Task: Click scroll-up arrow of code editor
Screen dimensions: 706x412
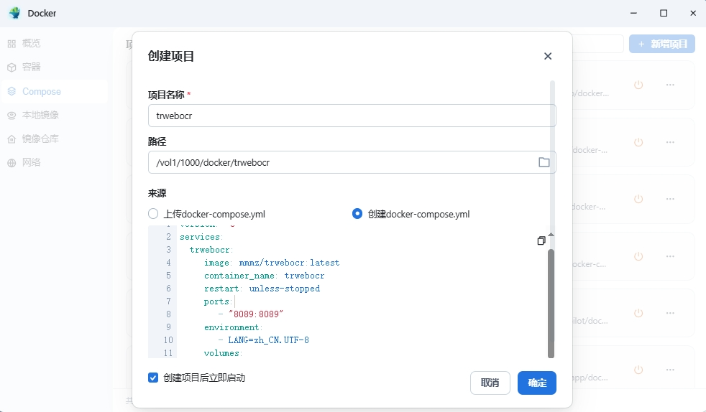Action: [551, 235]
